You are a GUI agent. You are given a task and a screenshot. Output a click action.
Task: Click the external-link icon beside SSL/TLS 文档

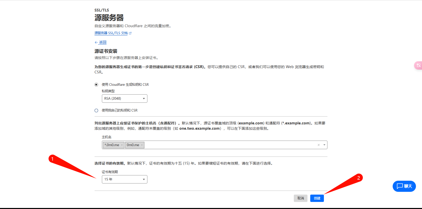click(130, 33)
